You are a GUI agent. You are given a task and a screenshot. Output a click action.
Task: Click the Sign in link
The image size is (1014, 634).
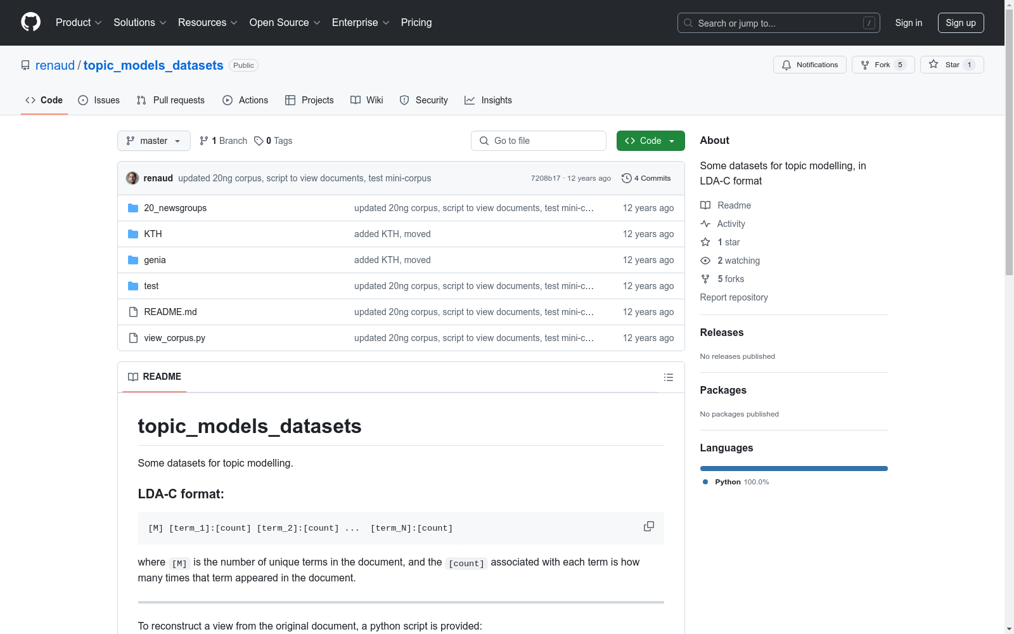tap(909, 23)
